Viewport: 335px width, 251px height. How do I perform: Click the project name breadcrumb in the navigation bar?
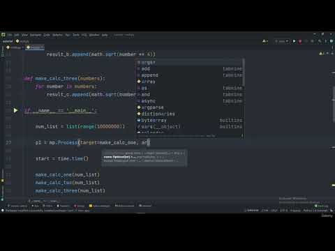pos(8,41)
